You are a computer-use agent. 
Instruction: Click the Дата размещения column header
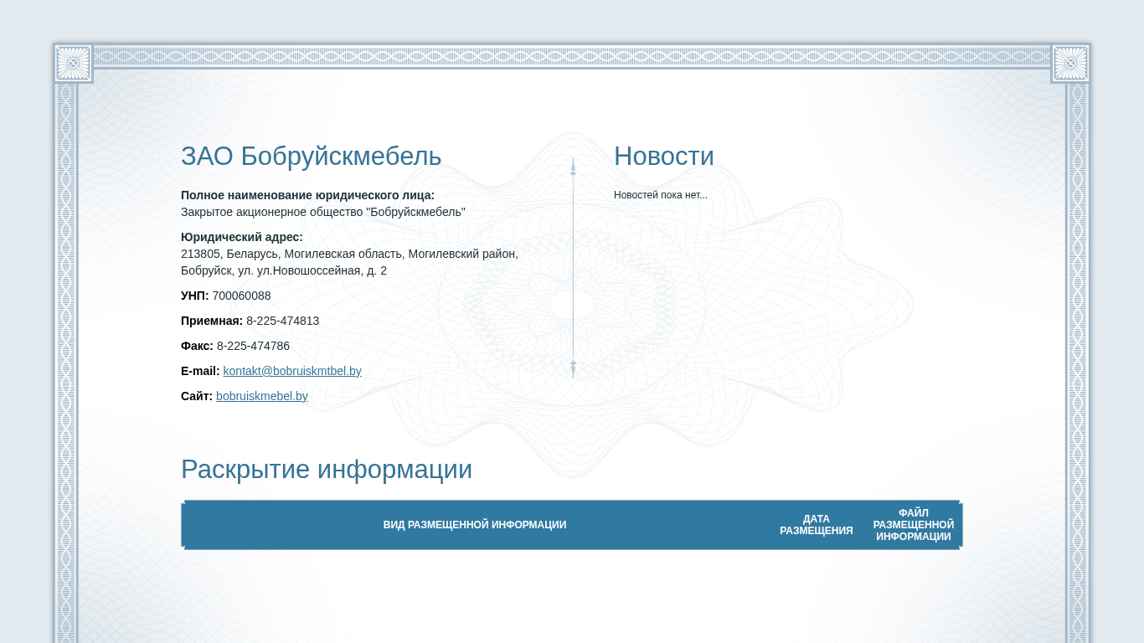pyautogui.click(x=817, y=525)
